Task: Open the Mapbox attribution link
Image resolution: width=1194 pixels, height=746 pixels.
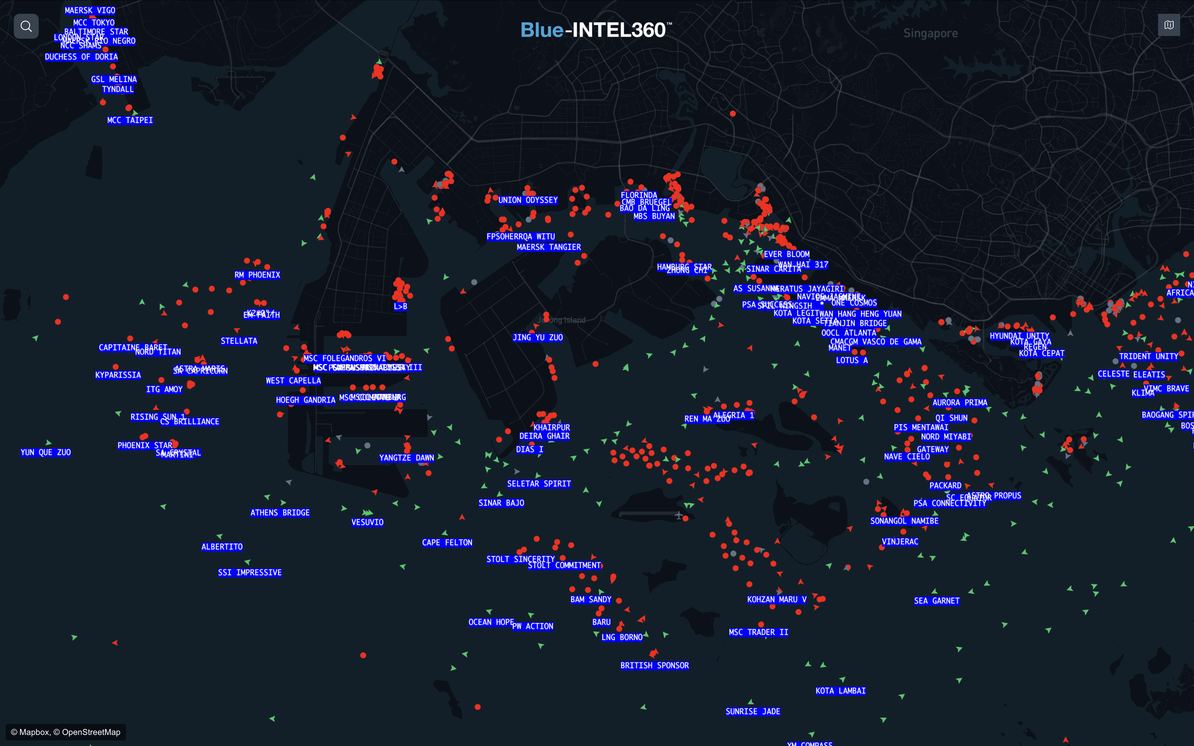Action: click(34, 732)
